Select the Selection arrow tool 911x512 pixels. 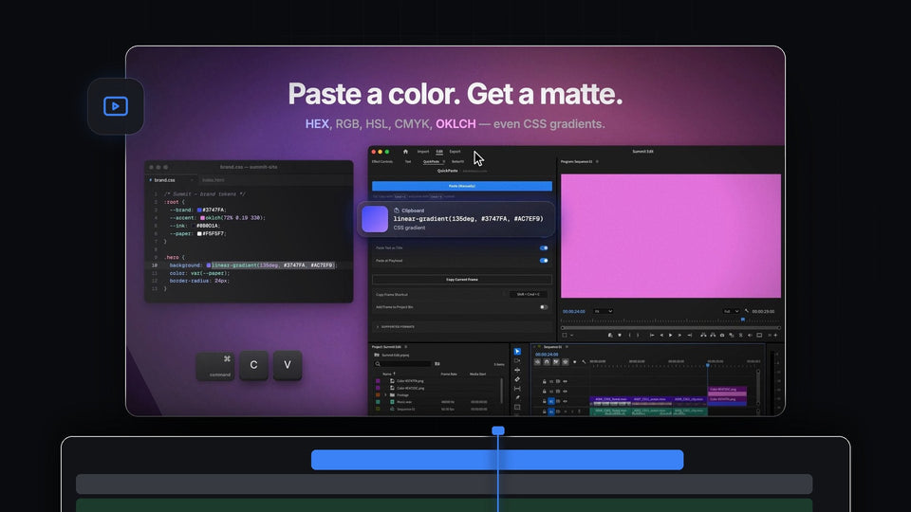pyautogui.click(x=517, y=351)
